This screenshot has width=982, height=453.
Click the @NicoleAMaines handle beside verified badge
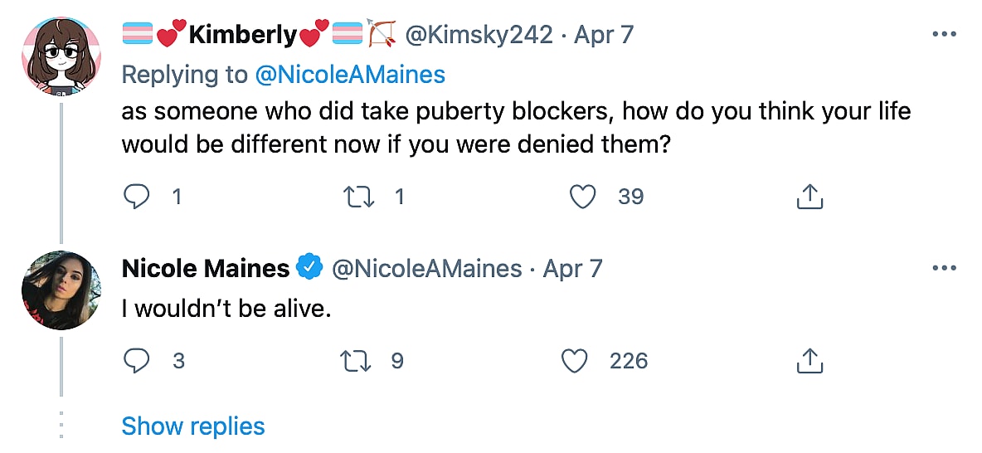coord(427,269)
